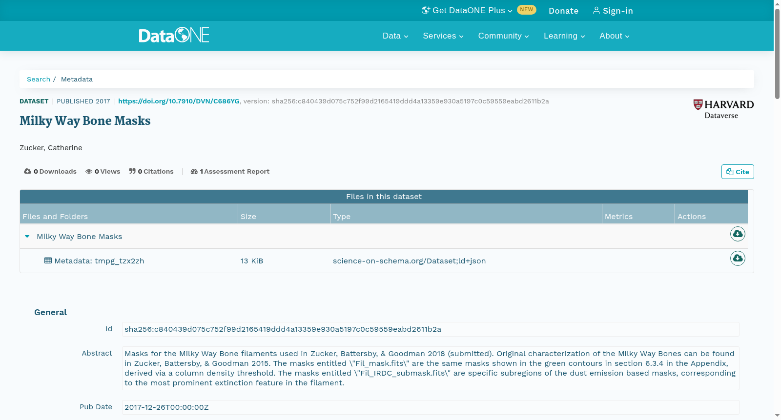Open the DataONE logo home link
781x420 pixels.
174,35
